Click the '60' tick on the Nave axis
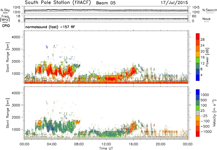 pyautogui.click(x=194, y=16)
